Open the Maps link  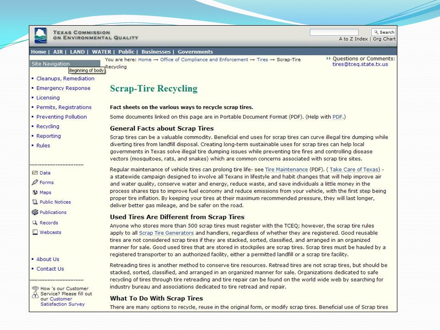point(45,192)
